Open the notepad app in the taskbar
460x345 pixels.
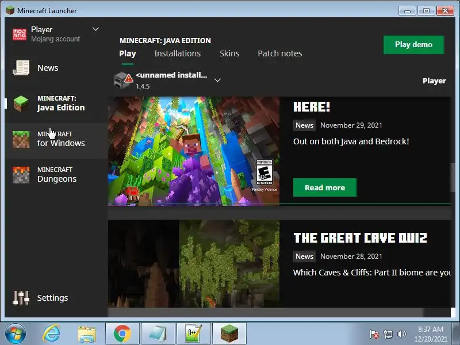[x=158, y=334]
